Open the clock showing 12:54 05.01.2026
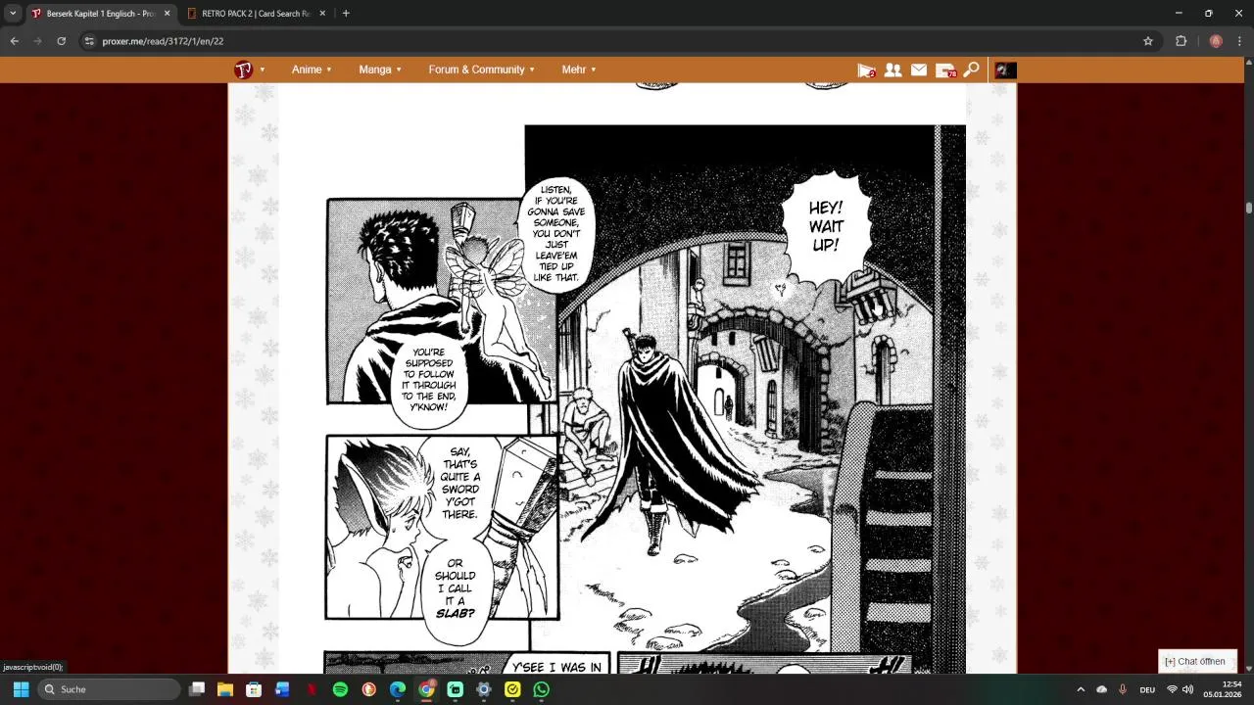 pos(1224,689)
